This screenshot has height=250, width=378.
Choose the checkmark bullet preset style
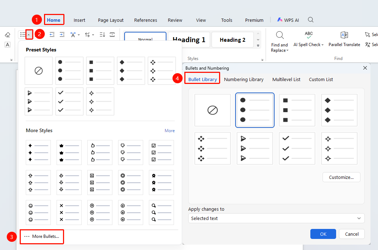pyautogui.click(x=69, y=101)
